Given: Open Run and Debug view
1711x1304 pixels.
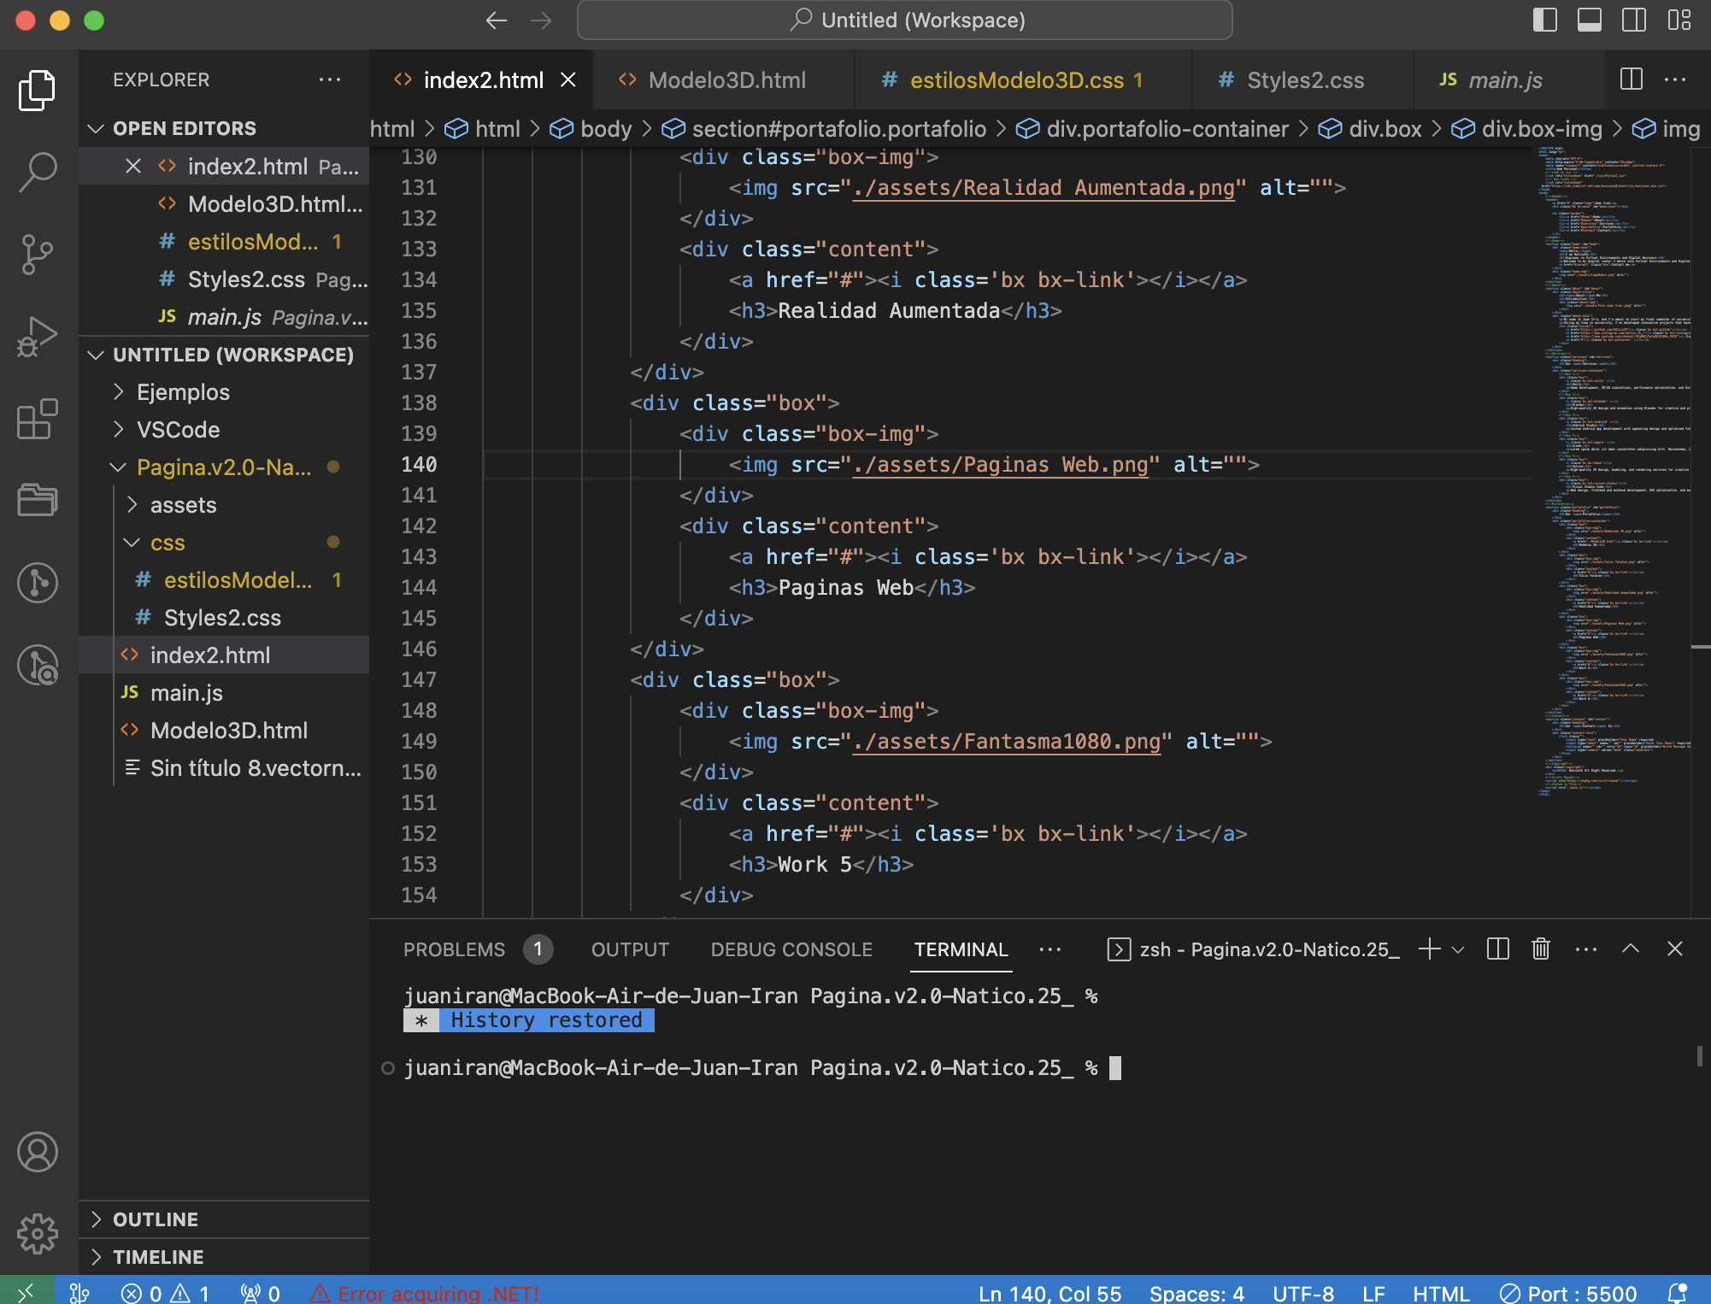Looking at the screenshot, I should (38, 337).
